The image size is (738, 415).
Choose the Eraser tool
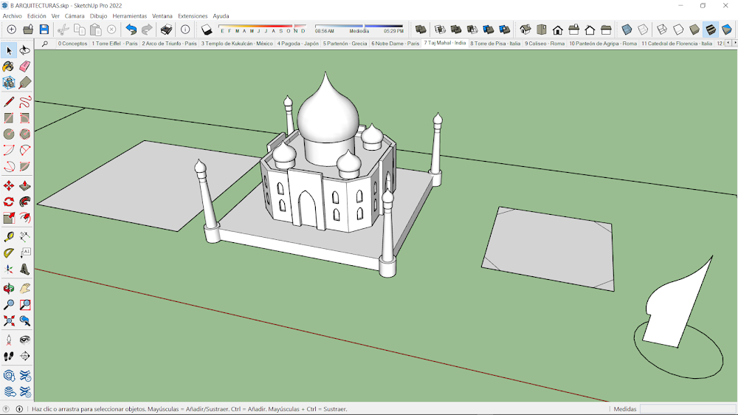[25, 66]
